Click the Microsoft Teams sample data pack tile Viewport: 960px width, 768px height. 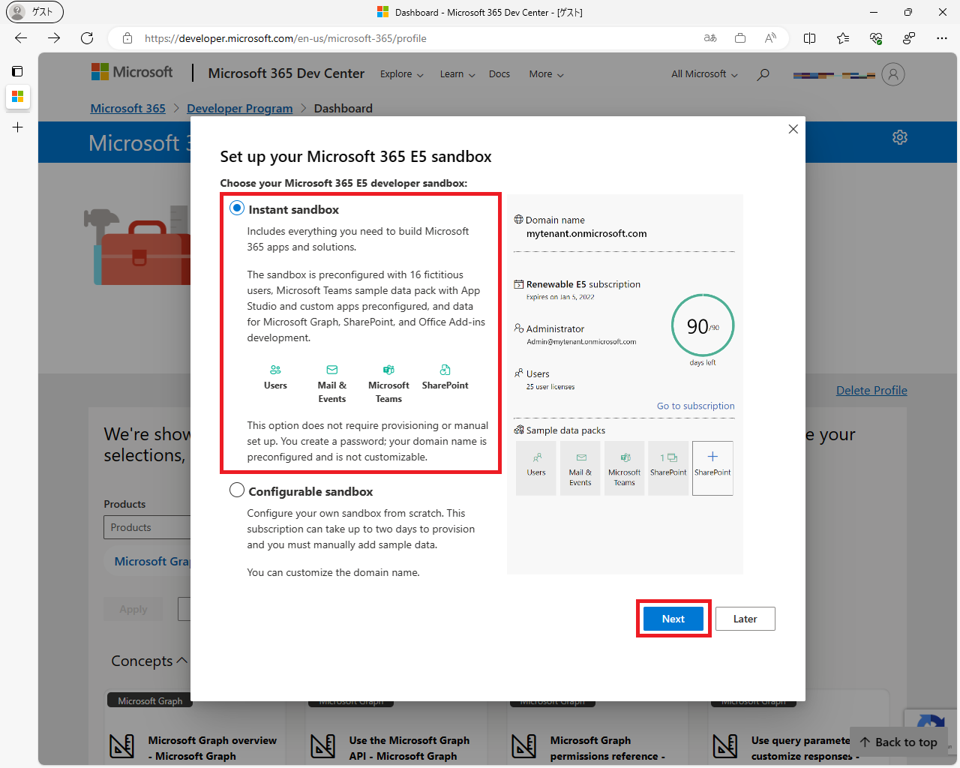click(x=624, y=468)
